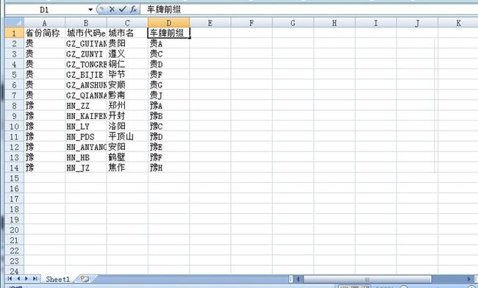This screenshot has width=478, height=288.
Task: Select the plate prefix cell 贵A
Action: [x=169, y=43]
